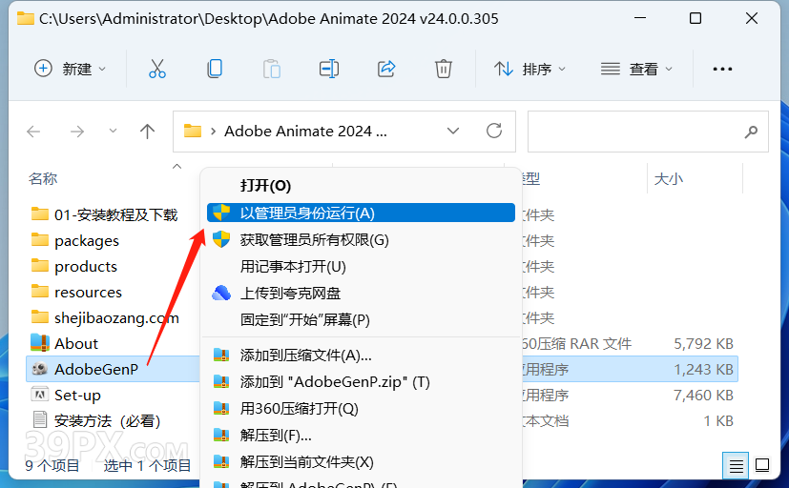Click the 9 个项目 status text

(52, 466)
